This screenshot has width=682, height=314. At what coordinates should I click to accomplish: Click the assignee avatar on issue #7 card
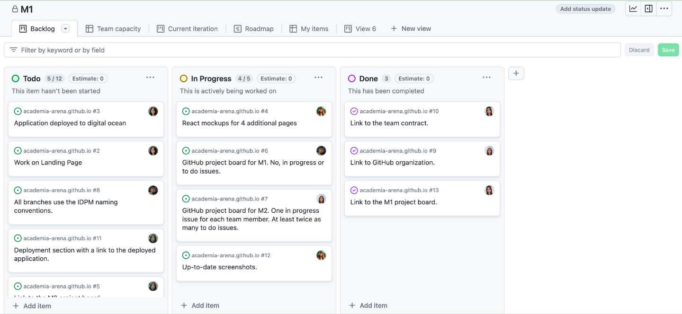pyautogui.click(x=321, y=199)
